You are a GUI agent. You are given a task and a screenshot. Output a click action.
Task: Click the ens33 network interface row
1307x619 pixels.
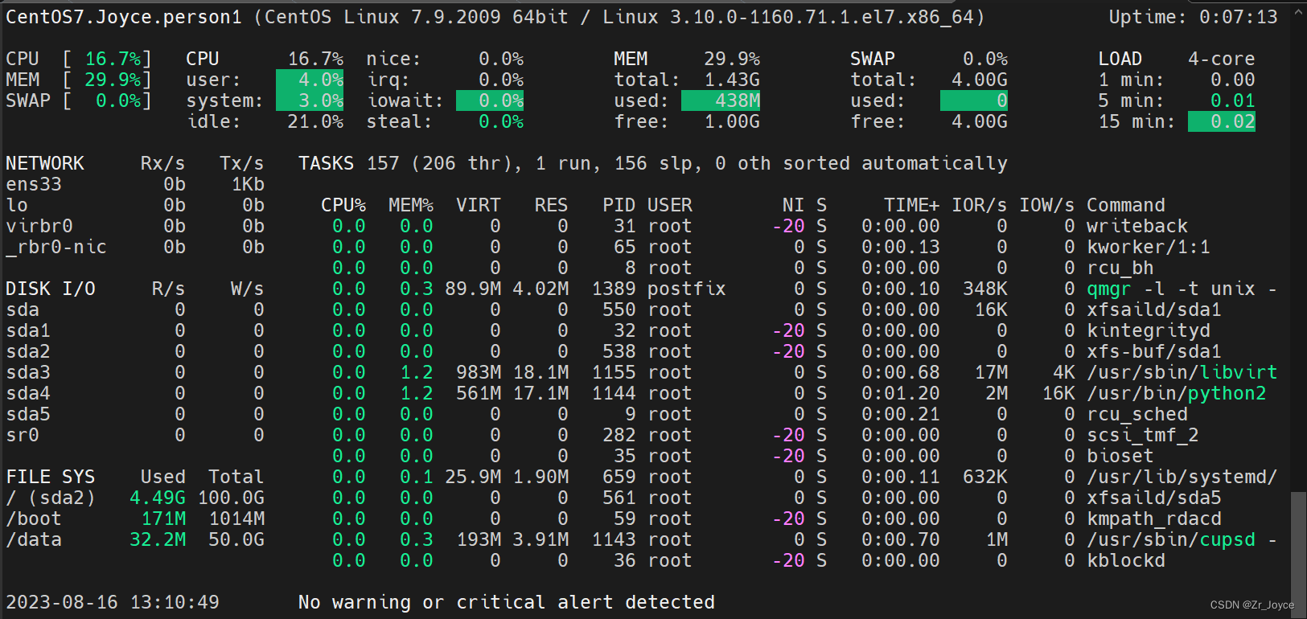tap(135, 184)
